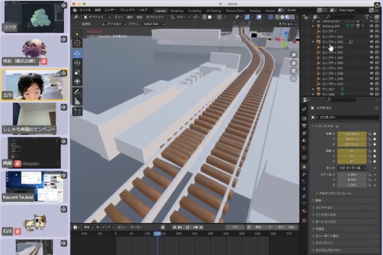383x255 pixels.
Task: Open the オプション dropdown in the viewport header
Action: (x=284, y=24)
